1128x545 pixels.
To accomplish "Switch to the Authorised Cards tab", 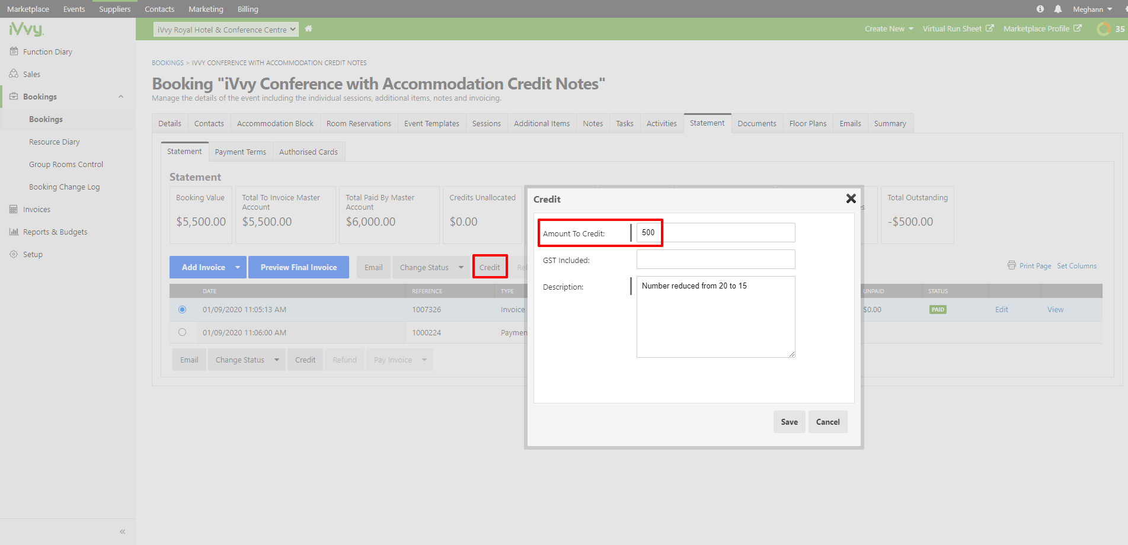I will 308,152.
